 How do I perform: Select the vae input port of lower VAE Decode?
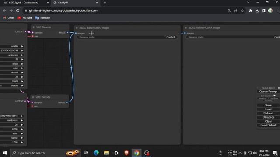coord(32,106)
